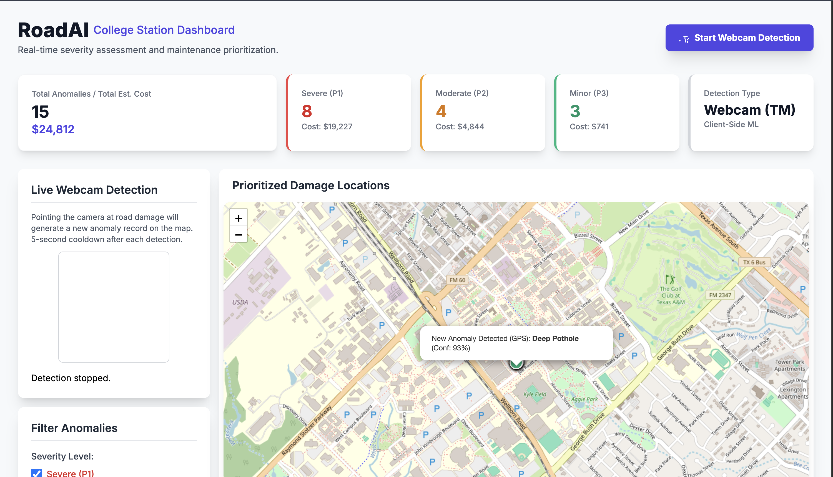Toggle the Severe (P1) severity checkbox
Viewport: 833px width, 477px height.
37,473
